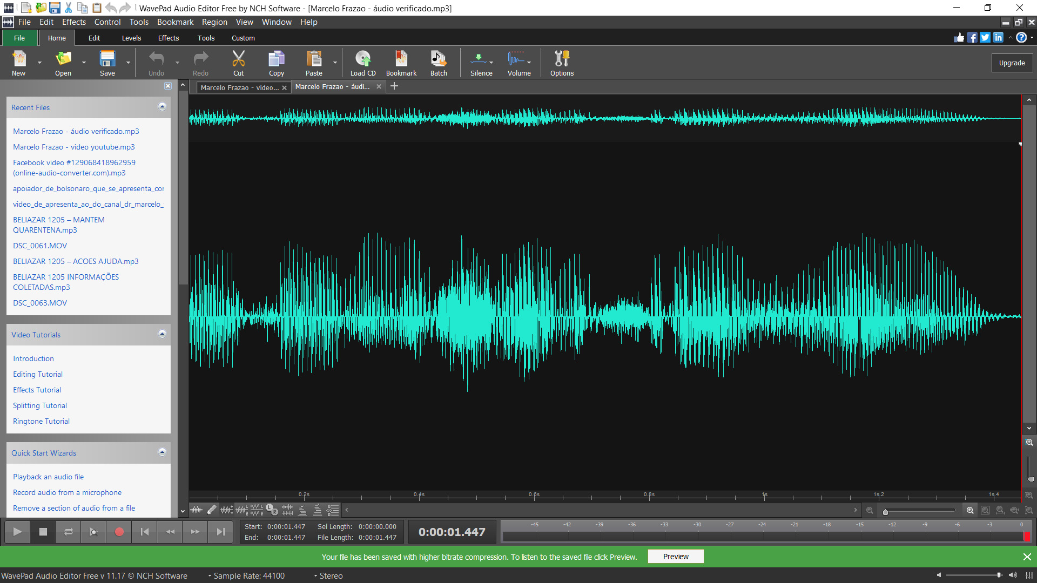1037x583 pixels.
Task: Open the New button dropdown arrow
Action: 39,63
